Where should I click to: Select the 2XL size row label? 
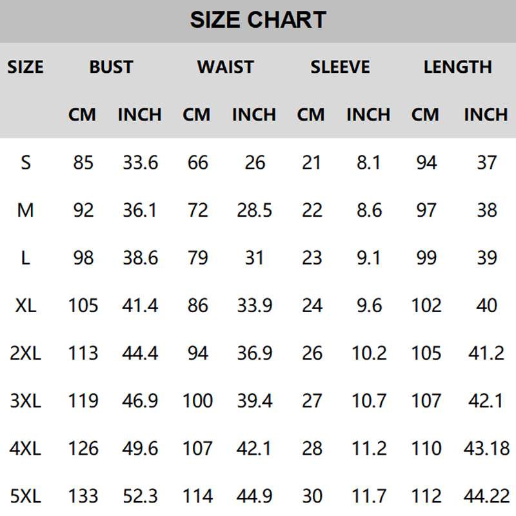pos(26,353)
